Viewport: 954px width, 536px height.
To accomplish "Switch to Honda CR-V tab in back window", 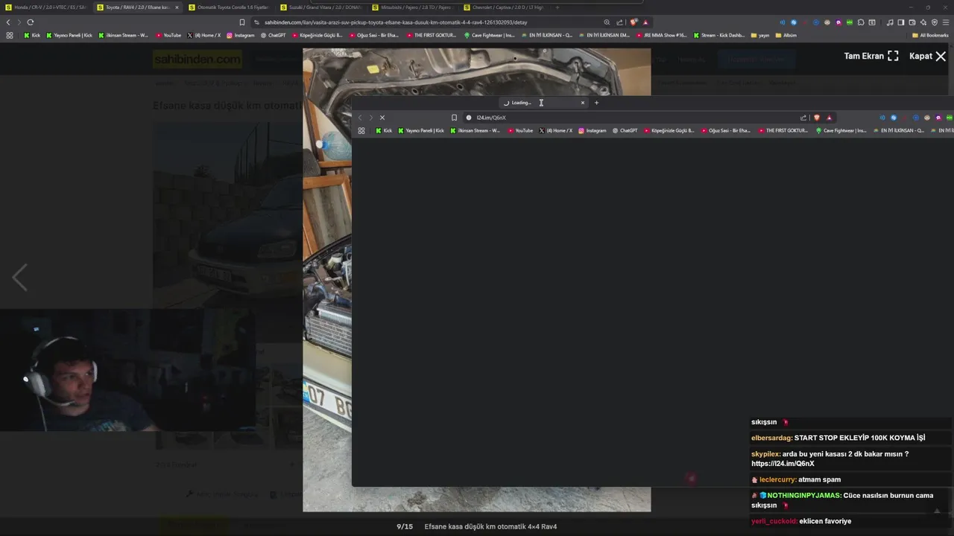I will pyautogui.click(x=46, y=7).
